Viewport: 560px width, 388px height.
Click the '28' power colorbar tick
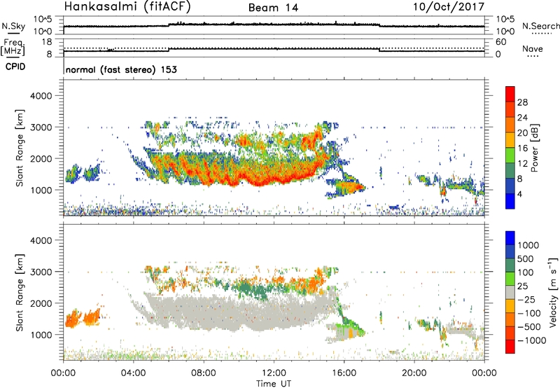(522, 102)
